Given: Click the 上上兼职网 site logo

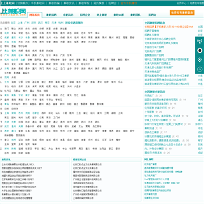Looking at the screenshot, I should click(x=13, y=12).
